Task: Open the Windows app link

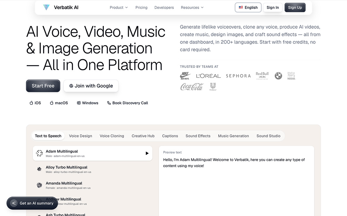Action: (88, 103)
